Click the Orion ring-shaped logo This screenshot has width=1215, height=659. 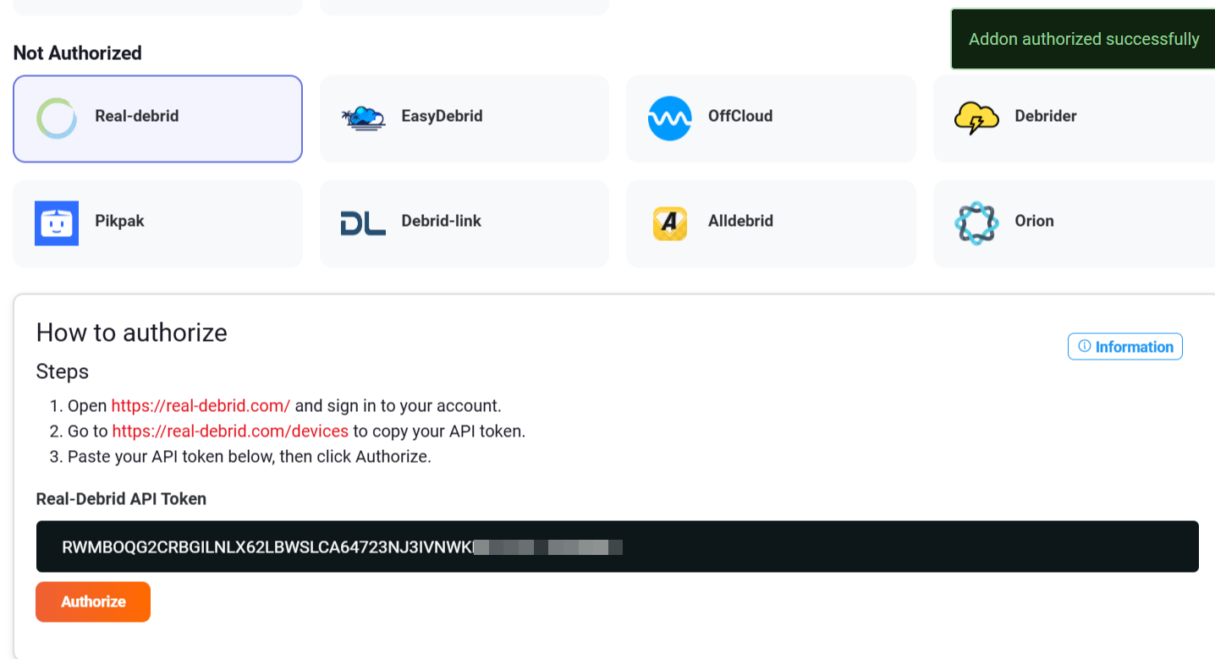click(976, 222)
